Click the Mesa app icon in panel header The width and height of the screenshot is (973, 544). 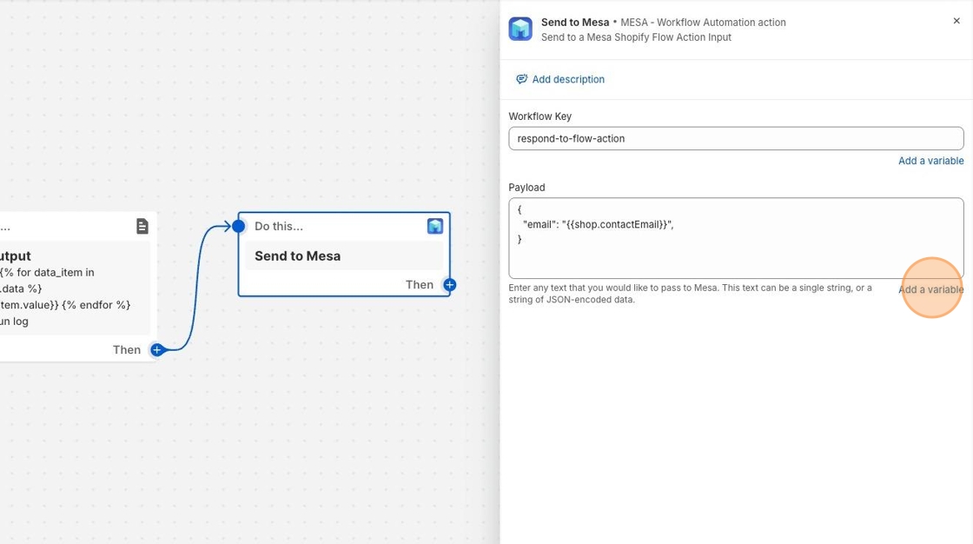tap(520, 29)
